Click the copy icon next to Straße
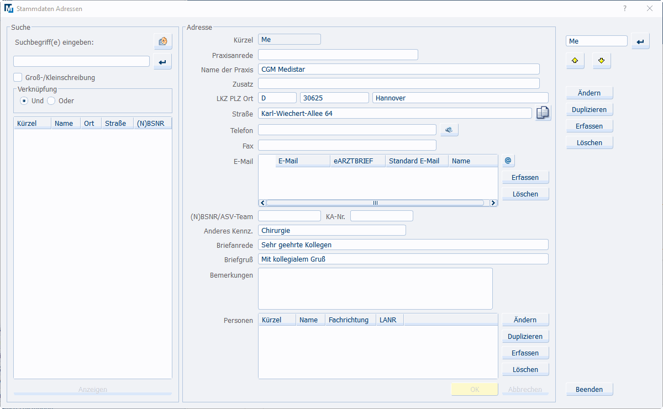This screenshot has height=409, width=663. click(x=543, y=113)
